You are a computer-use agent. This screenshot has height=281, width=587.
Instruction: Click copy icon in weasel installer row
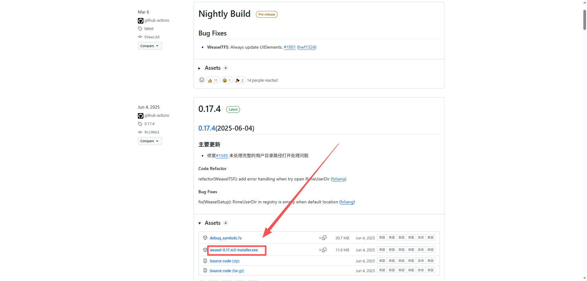[x=324, y=250]
